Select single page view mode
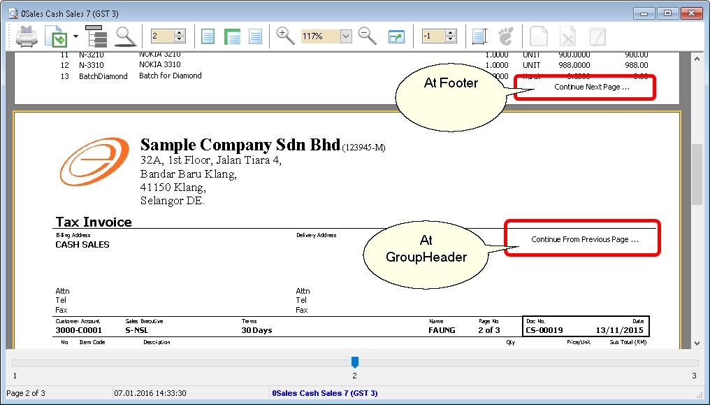The height and width of the screenshot is (405, 710). (208, 36)
